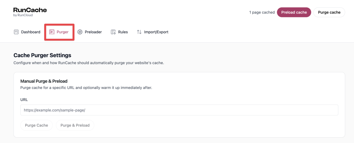Click the 'Manual Purge & Preload' heading
354x143 pixels.
click(x=44, y=81)
